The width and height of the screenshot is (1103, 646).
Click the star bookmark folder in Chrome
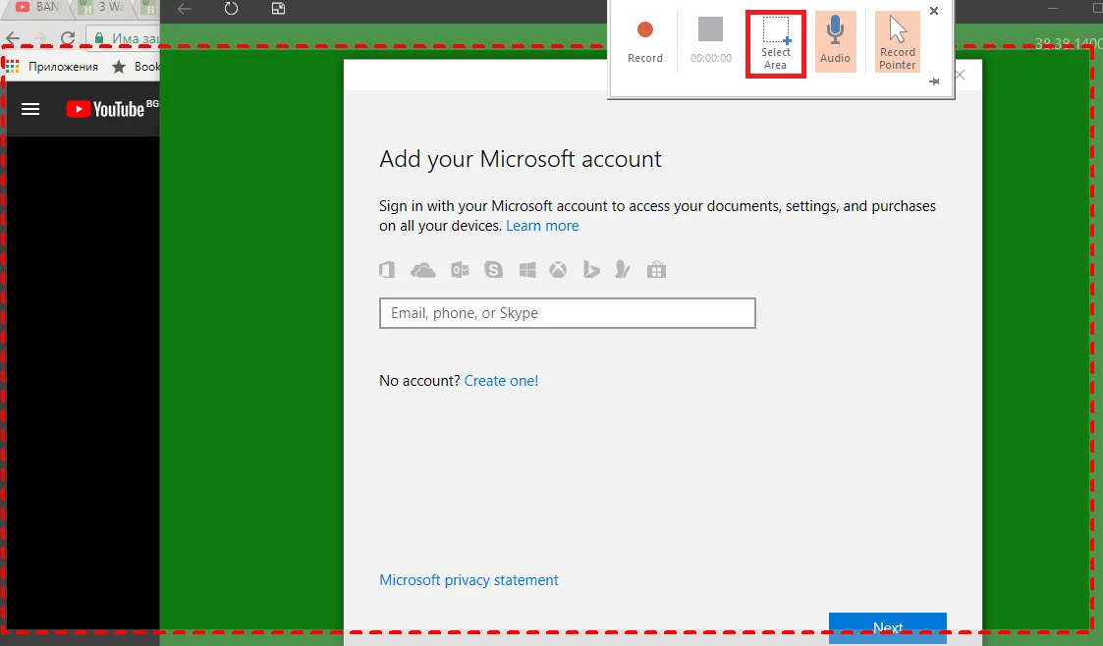[x=119, y=67]
